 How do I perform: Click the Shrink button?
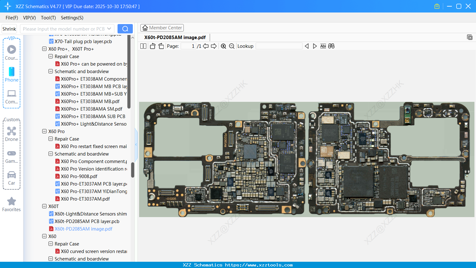[x=9, y=28]
